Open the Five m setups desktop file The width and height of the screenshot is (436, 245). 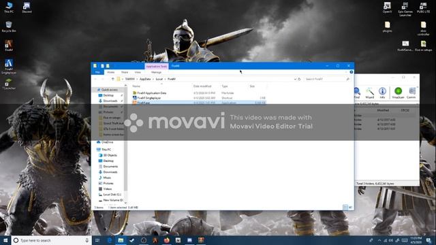tap(423, 46)
